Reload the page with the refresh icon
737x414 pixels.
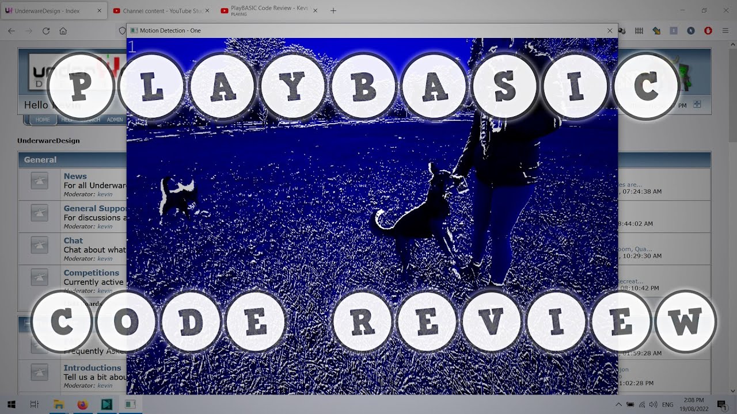(46, 31)
